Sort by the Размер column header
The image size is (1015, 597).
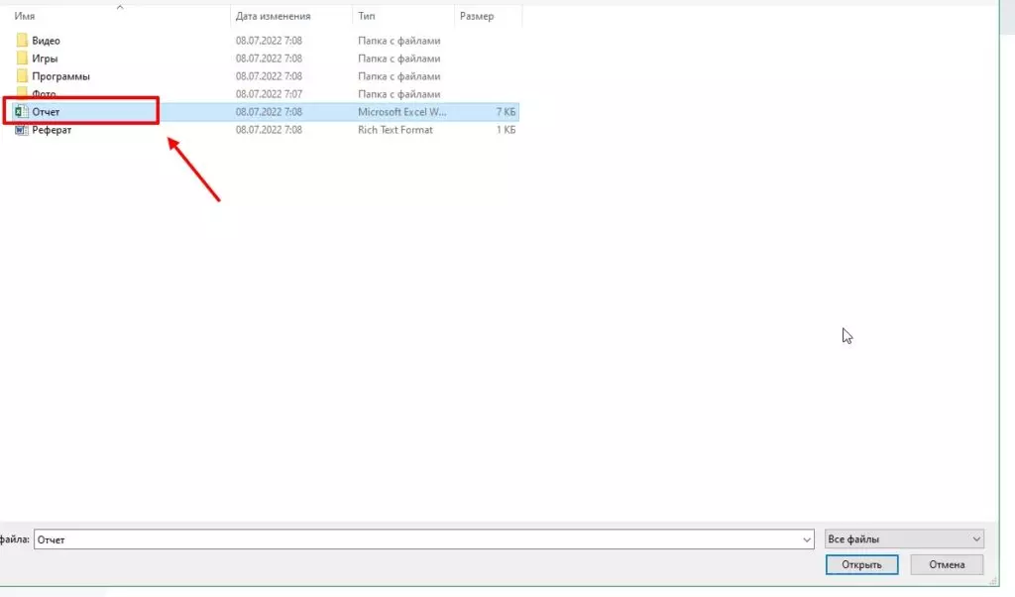point(477,16)
